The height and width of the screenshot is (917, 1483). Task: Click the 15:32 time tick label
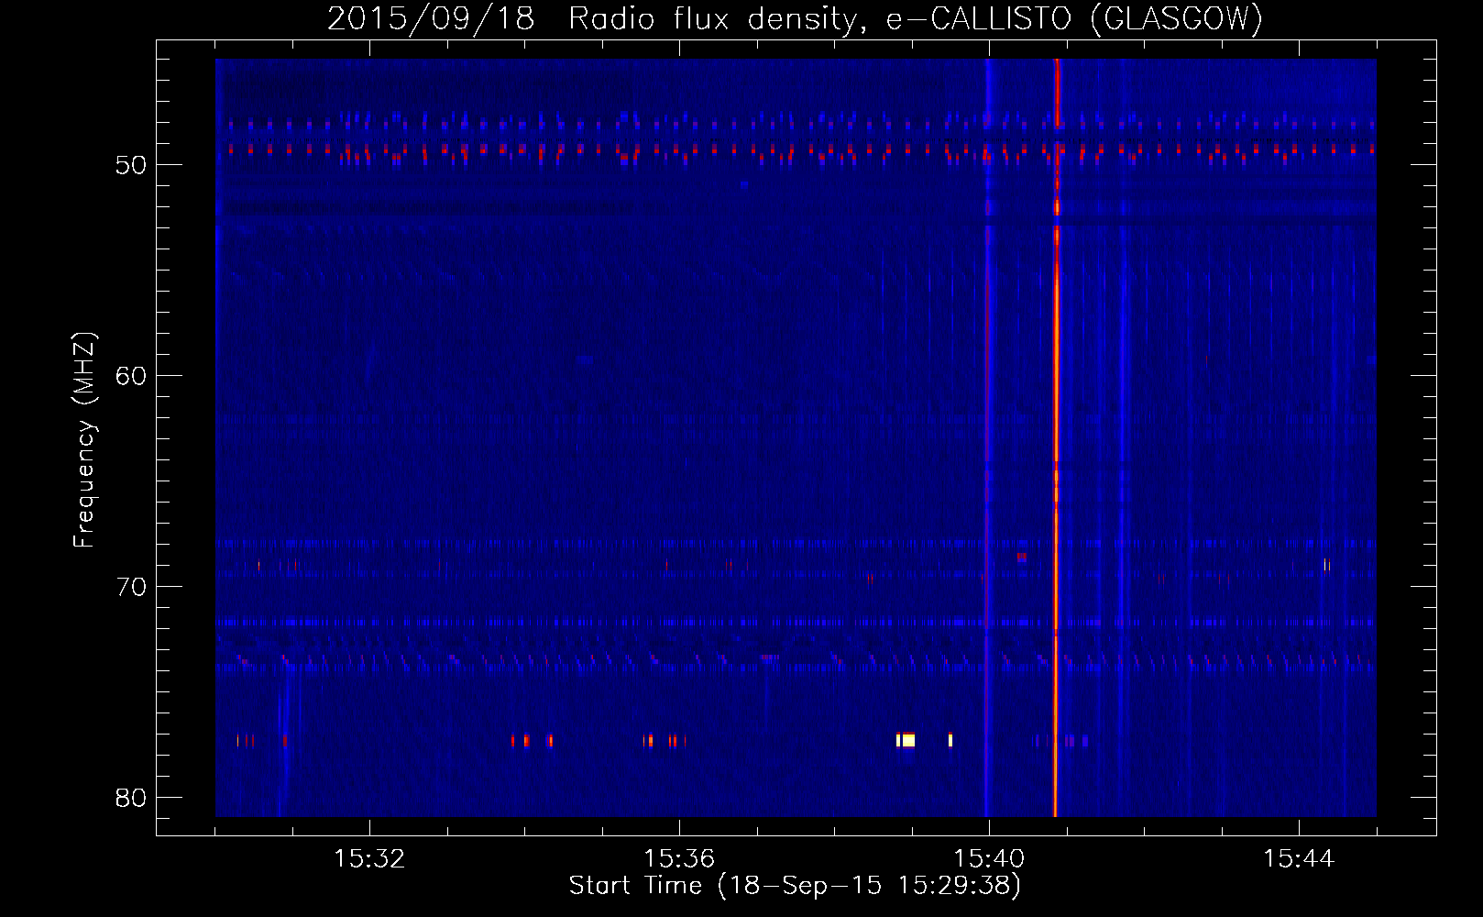point(369,859)
